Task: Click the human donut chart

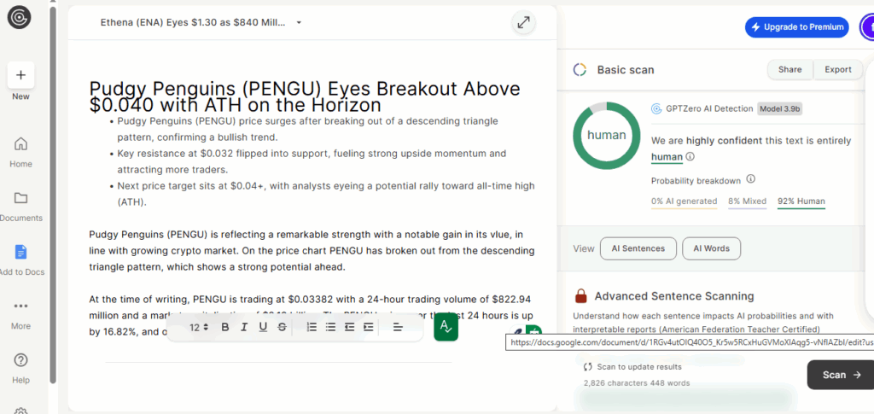Action: [x=607, y=136]
